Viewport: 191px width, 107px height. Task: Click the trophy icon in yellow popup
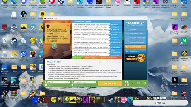pos(48,26)
